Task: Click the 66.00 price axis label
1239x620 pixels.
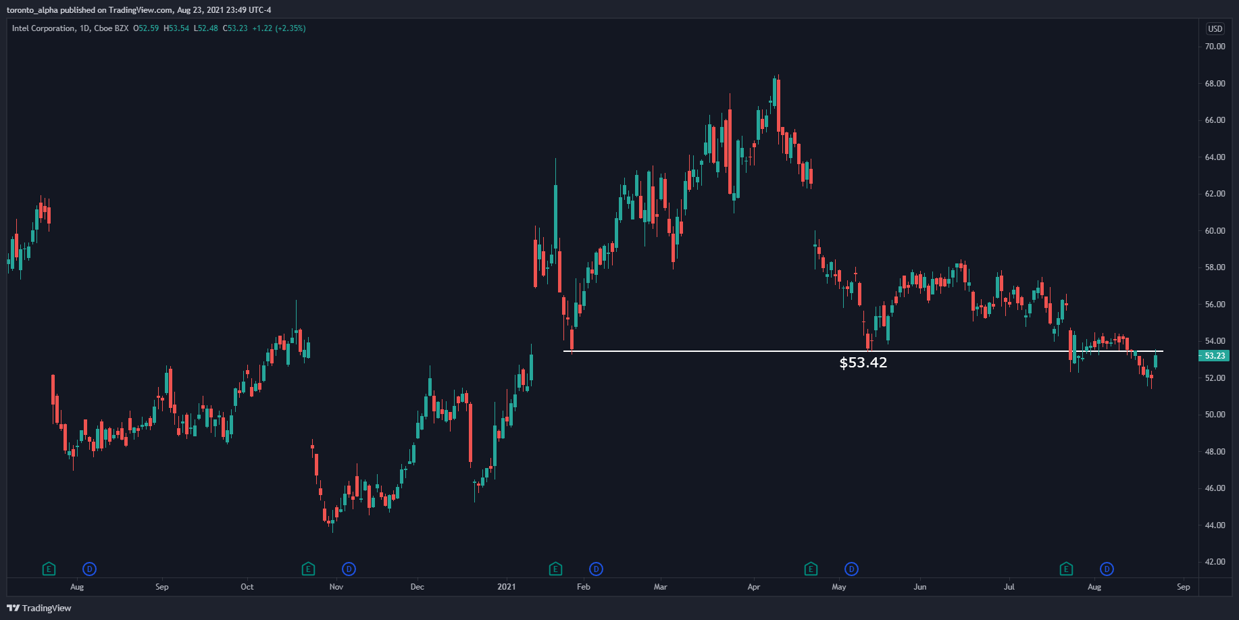Action: point(1215,120)
